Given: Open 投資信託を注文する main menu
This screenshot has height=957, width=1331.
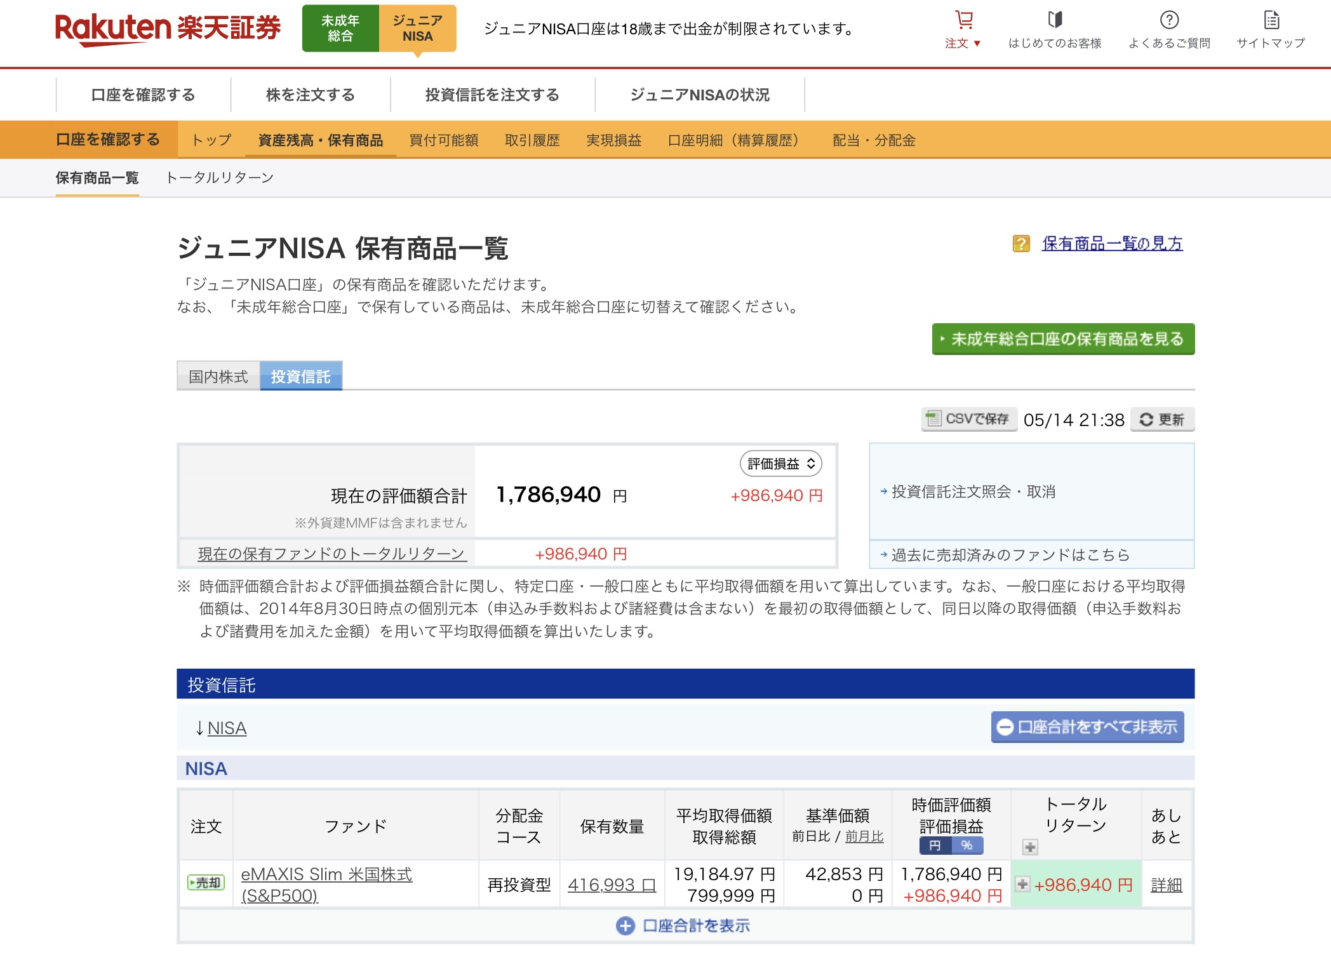Looking at the screenshot, I should 492,95.
